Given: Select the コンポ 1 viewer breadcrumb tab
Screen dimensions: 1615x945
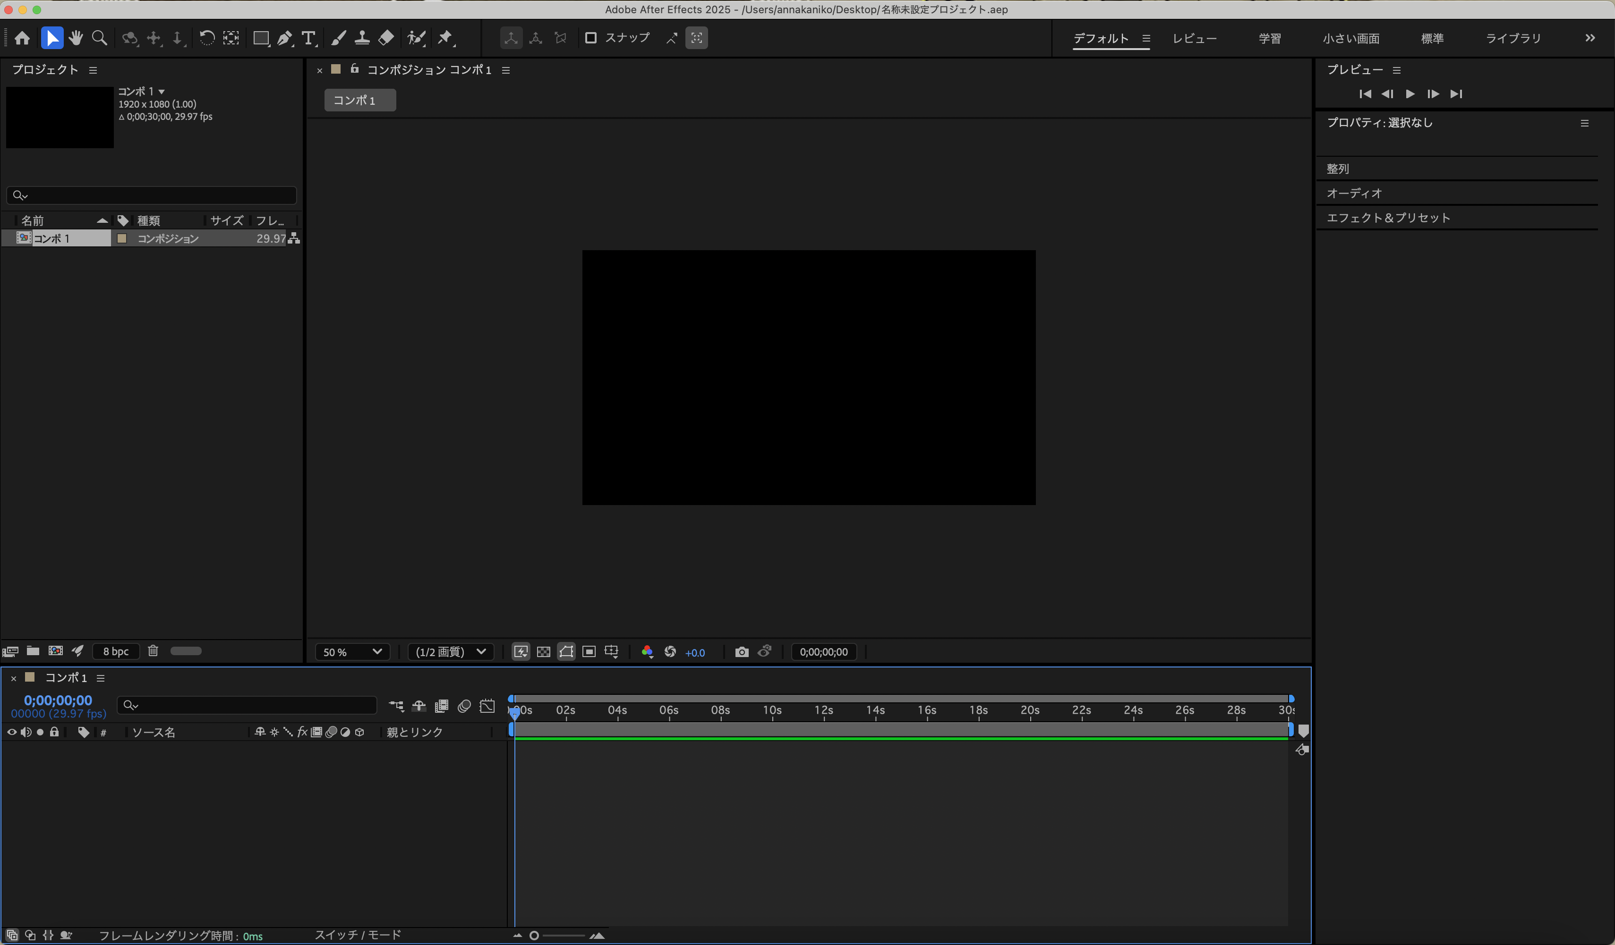Looking at the screenshot, I should 360,100.
